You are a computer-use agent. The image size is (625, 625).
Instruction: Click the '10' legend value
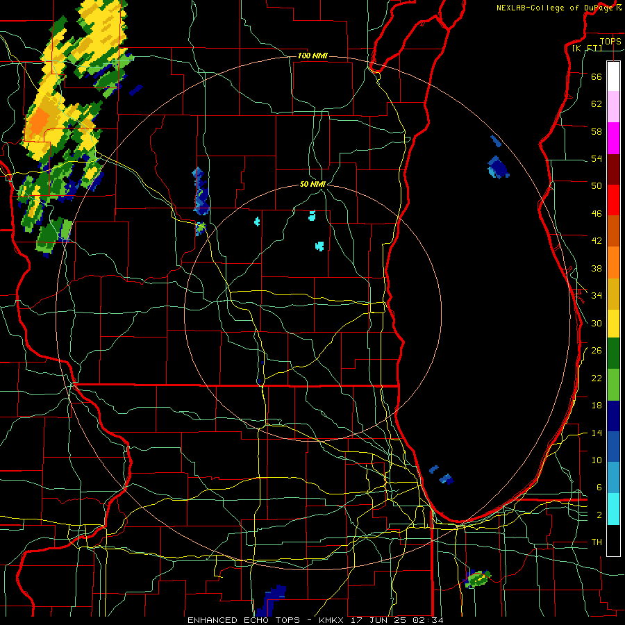click(x=597, y=460)
